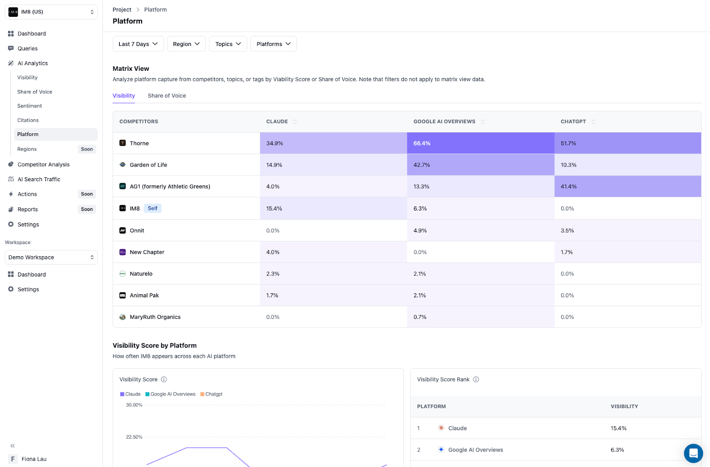Click the AI Analytics icon
The image size is (710, 467).
coord(11,63)
